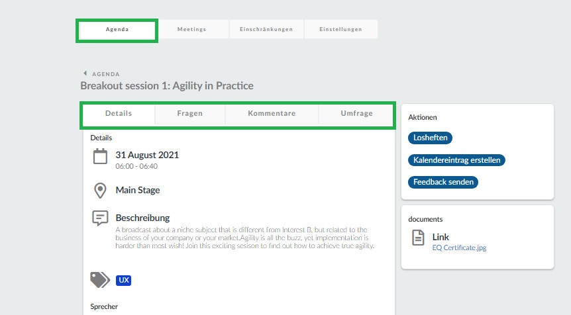Open the Agenda tab
The image size is (571, 315).
tap(117, 30)
